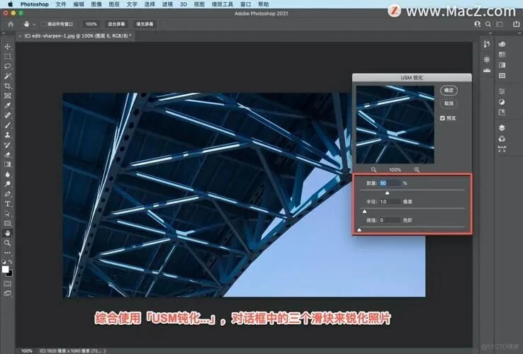The height and width of the screenshot is (354, 523).
Task: Click the Home icon in options bar
Action: pos(10,23)
